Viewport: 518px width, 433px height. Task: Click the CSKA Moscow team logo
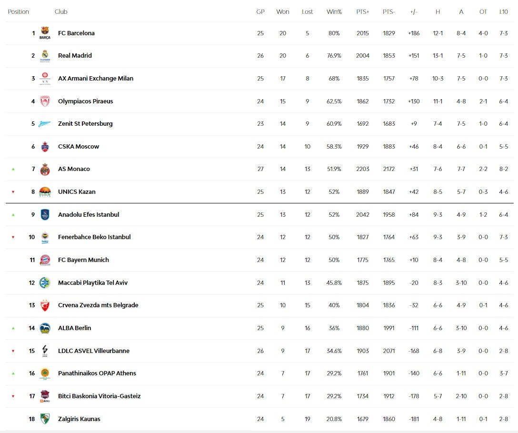(x=45, y=147)
